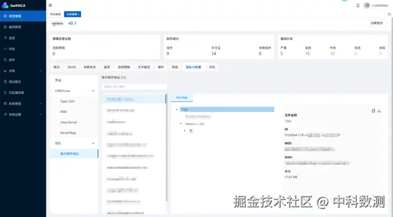Open the 组件 sidebar item
Image resolution: width=393 pixels, height=217 pixels.
(23, 59)
